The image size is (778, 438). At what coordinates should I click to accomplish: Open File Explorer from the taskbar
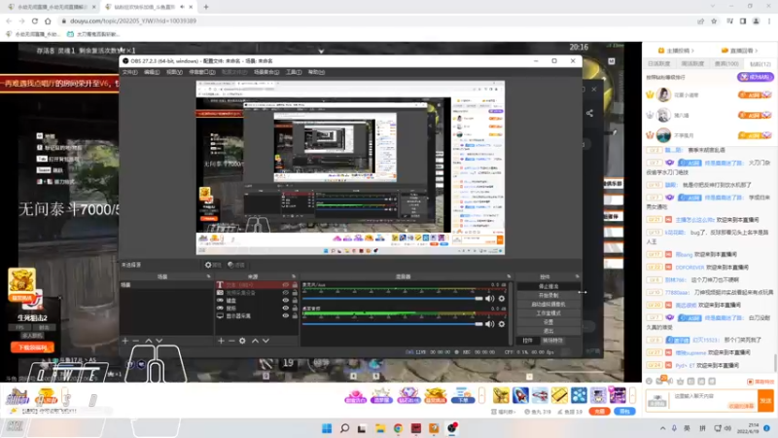click(x=380, y=428)
